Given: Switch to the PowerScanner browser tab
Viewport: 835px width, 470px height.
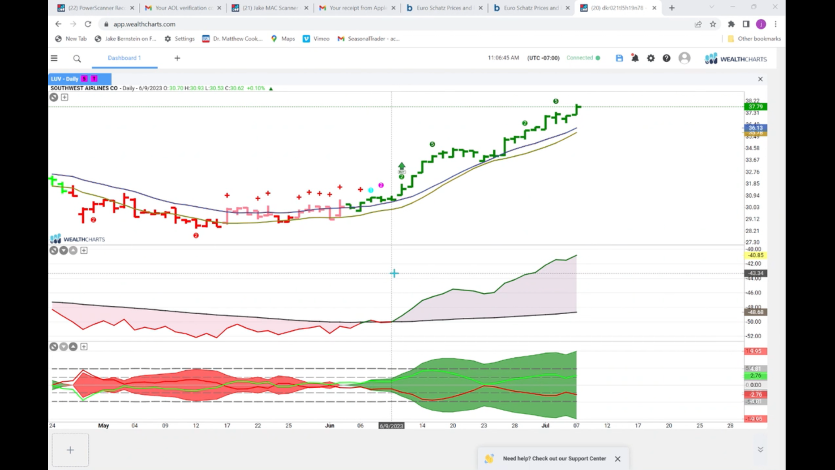Looking at the screenshot, I should (96, 8).
